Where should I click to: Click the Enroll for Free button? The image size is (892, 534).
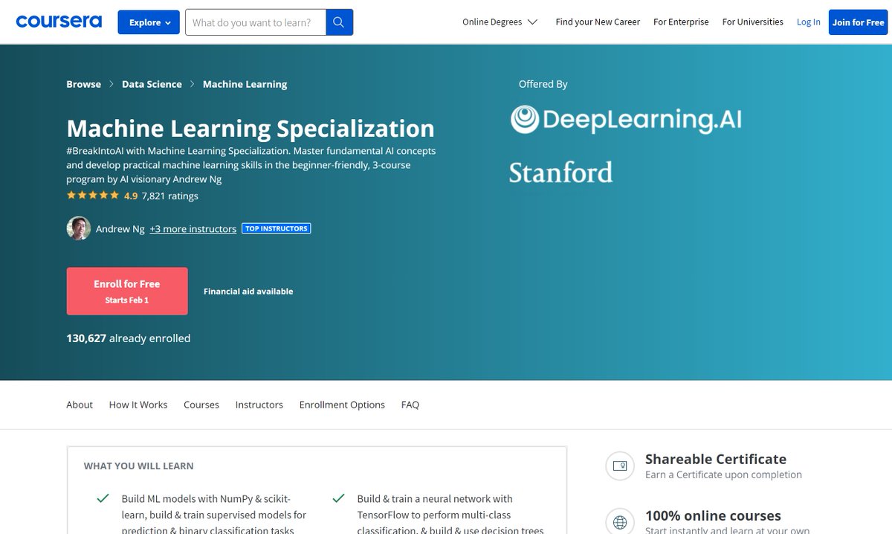click(127, 291)
